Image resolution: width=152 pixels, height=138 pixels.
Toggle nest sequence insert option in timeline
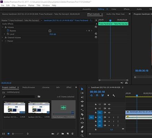click(x=92, y=96)
